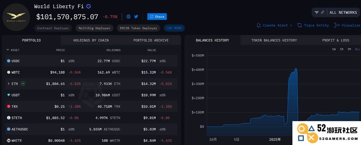
Task: Click holdings 10.986M USDT
Action: pyautogui.click(x=108, y=95)
